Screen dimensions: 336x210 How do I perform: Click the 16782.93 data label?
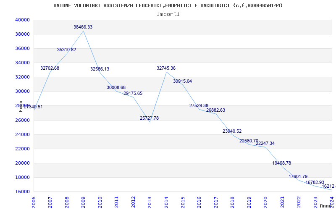[315, 182]
